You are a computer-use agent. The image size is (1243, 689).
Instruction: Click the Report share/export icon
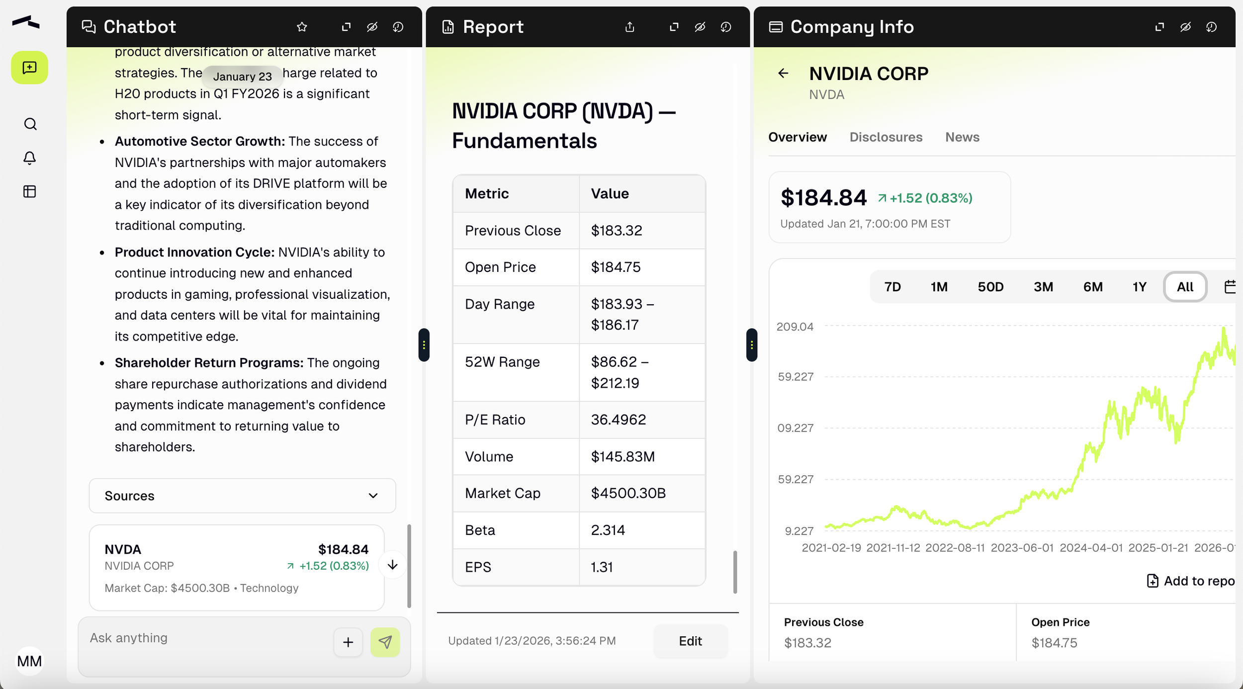pyautogui.click(x=629, y=27)
